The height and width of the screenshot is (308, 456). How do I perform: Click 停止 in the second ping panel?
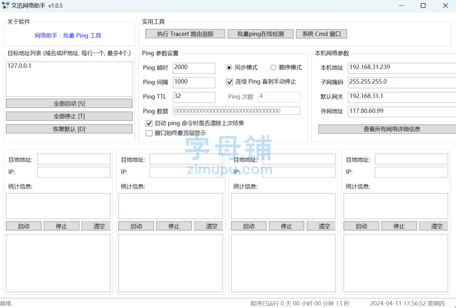(x=174, y=226)
